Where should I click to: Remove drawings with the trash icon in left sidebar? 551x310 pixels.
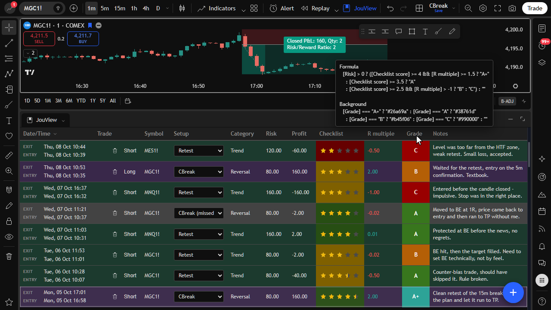(x=9, y=257)
